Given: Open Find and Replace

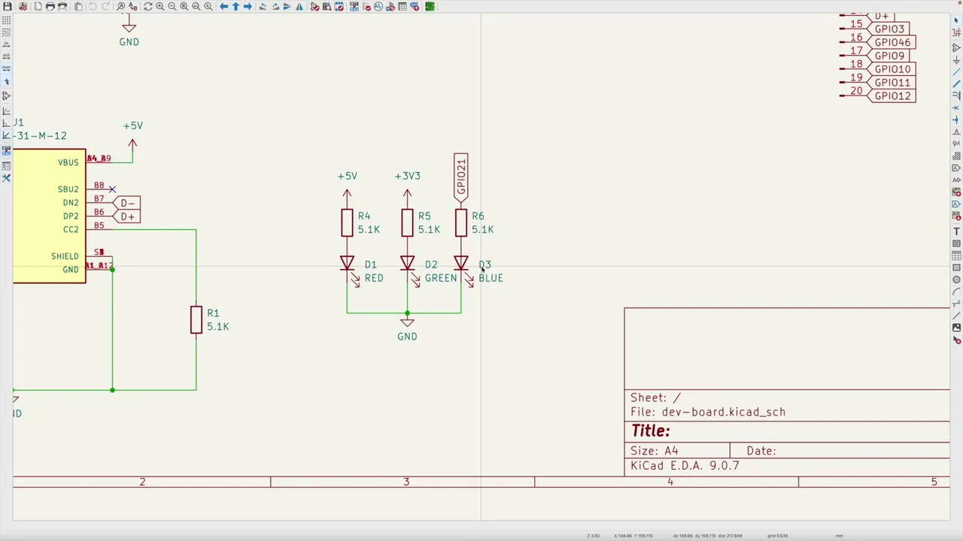Looking at the screenshot, I should coord(133,7).
